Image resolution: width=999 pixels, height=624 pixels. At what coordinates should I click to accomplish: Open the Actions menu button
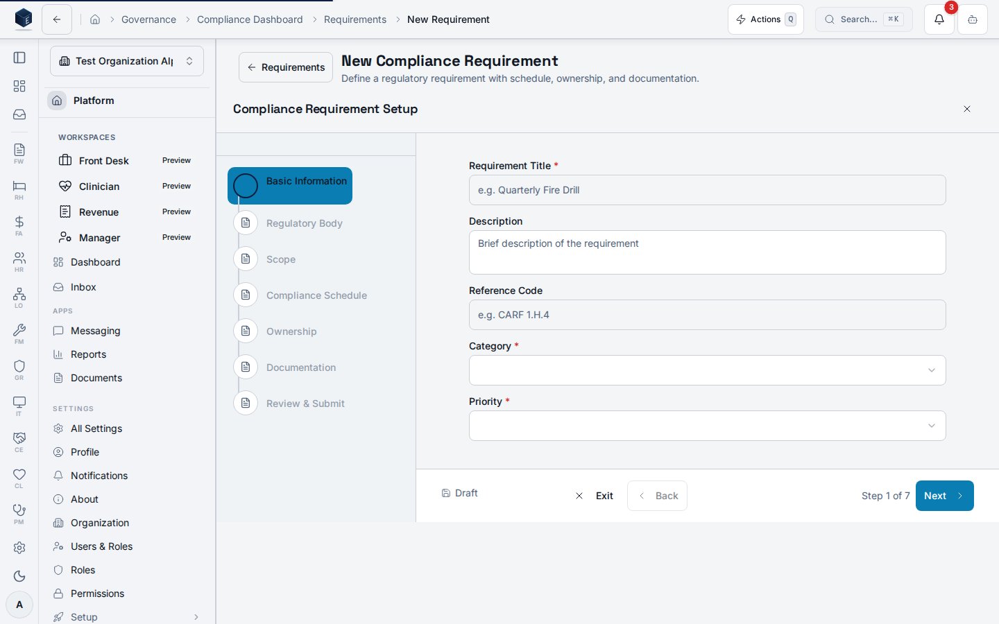click(765, 19)
